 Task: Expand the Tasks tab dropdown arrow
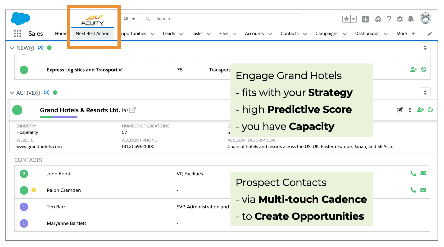pyautogui.click(x=209, y=34)
